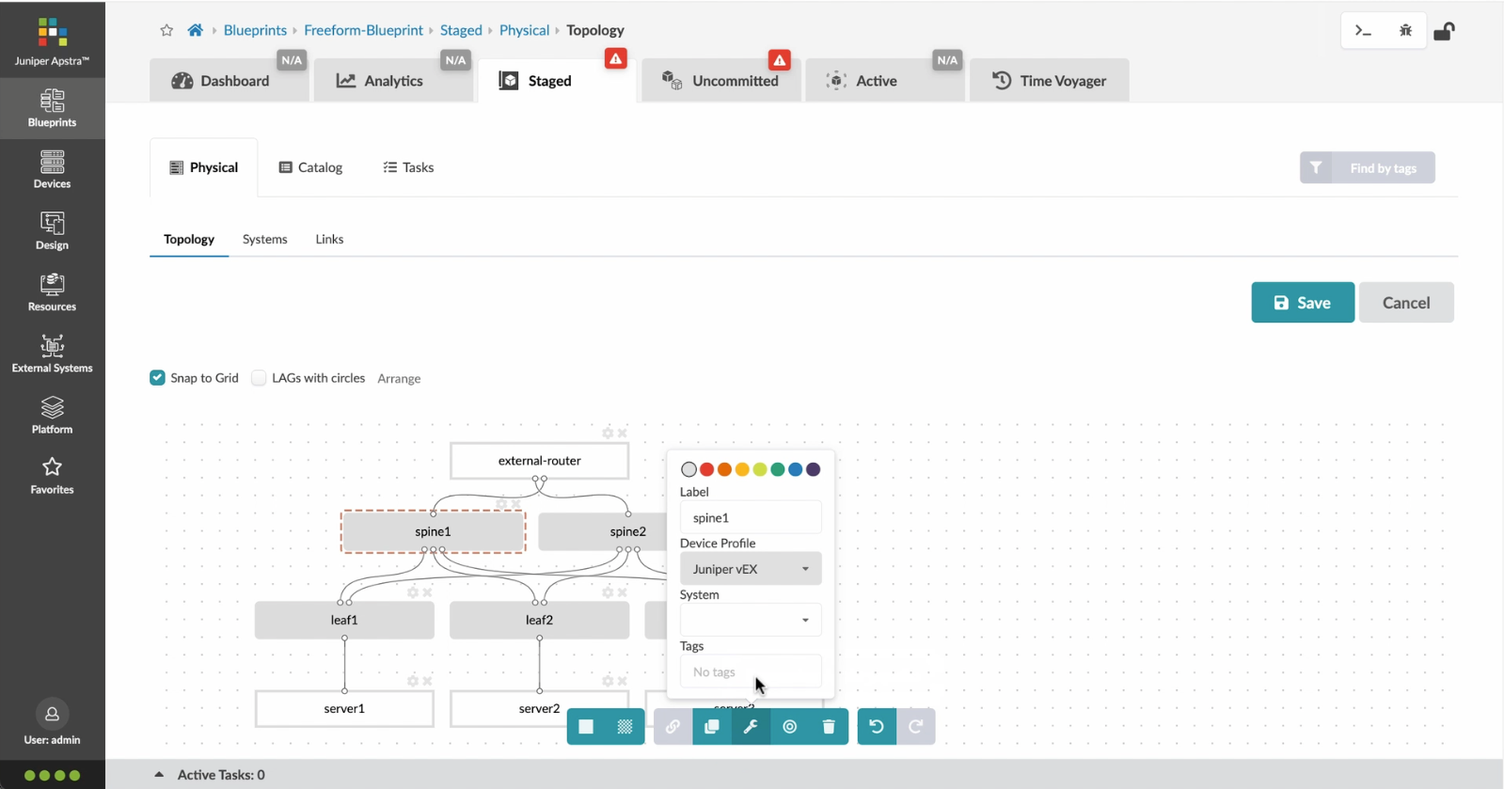Click the wrench edit properties tool
The image size is (1504, 789).
[x=751, y=726]
